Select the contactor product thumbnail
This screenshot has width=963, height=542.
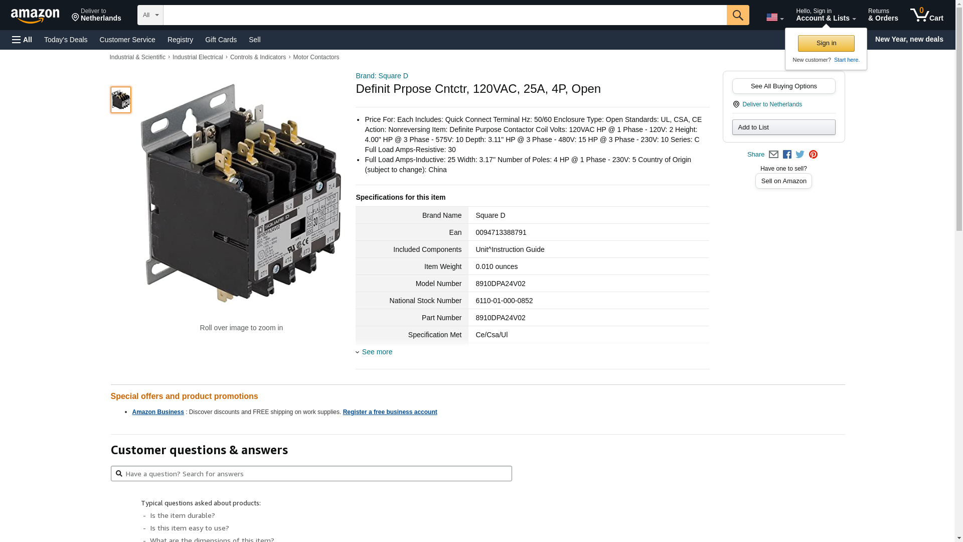(121, 100)
